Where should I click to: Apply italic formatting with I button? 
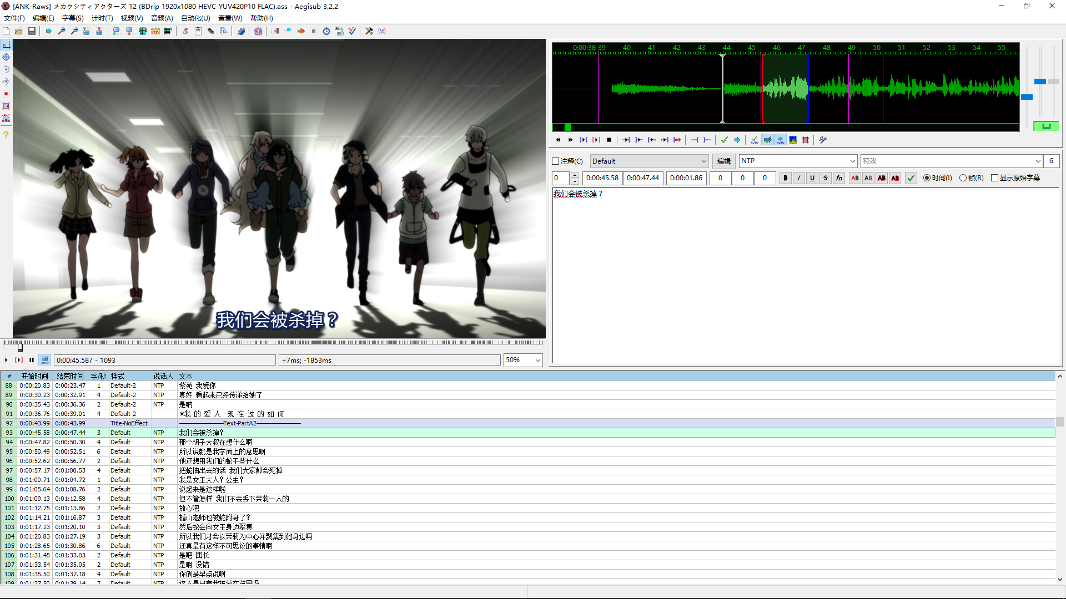coord(799,178)
